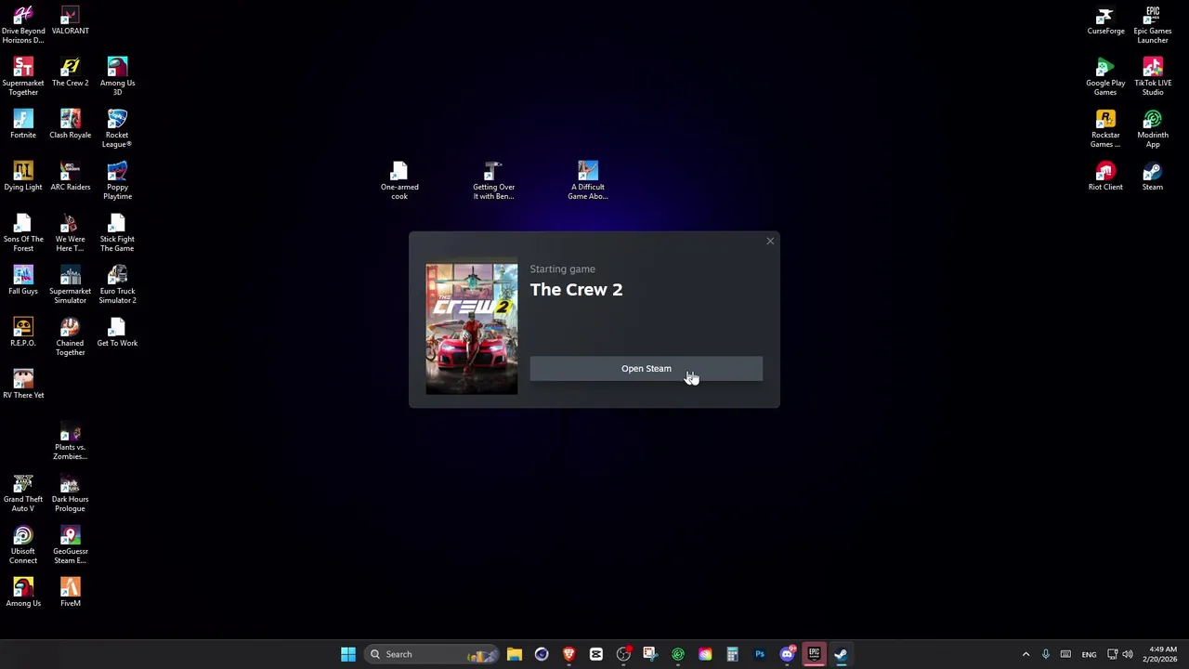The image size is (1189, 669).
Task: Select the Modrinth App desktop icon
Action: [1153, 128]
